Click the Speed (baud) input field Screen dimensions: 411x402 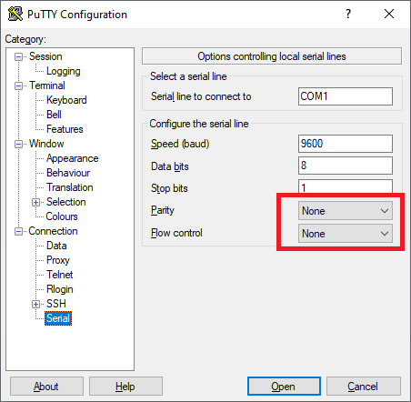click(346, 144)
